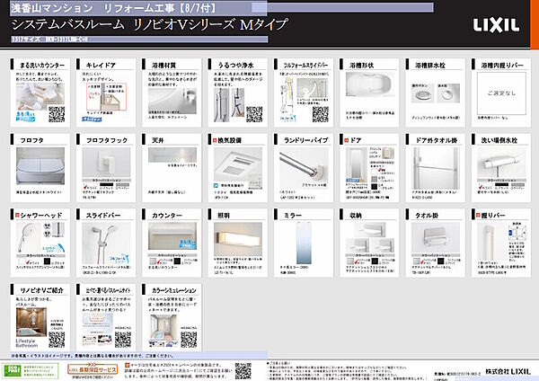Click the Lifestyle Bathroom photo in リノビオVご紹介
Viewport: 539px width, 381px height.
(31, 323)
